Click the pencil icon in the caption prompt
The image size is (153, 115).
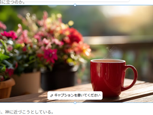(x=52, y=96)
